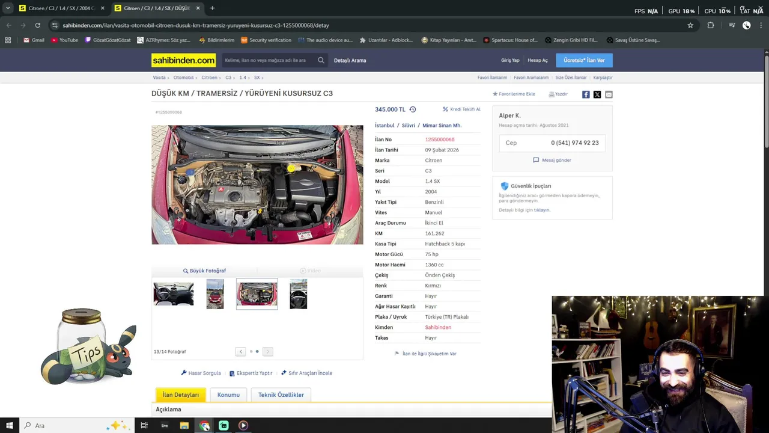Show previous photo with left arrow
Image resolution: width=769 pixels, height=433 pixels.
[x=241, y=352]
